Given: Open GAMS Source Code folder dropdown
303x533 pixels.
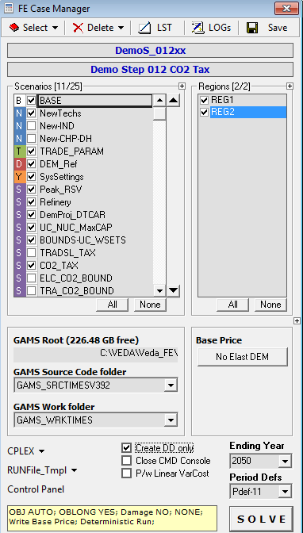Looking at the screenshot, I should click(x=171, y=385).
